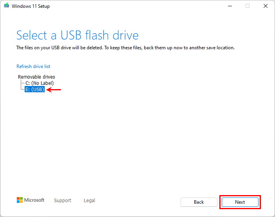This screenshot has width=275, height=217.
Task: Click the "Windows 11 Setup" title text
Action: click(31, 6)
